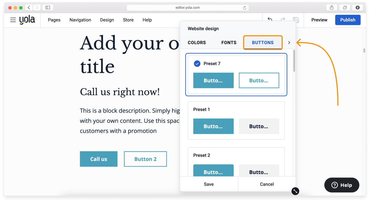Click the save disk icon in toolbar
The height and width of the screenshot is (202, 370).
pos(296,20)
